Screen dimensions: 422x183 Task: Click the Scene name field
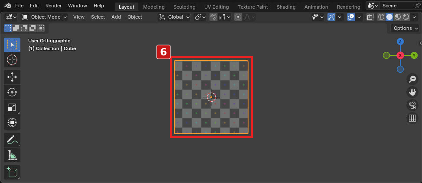tap(397, 6)
